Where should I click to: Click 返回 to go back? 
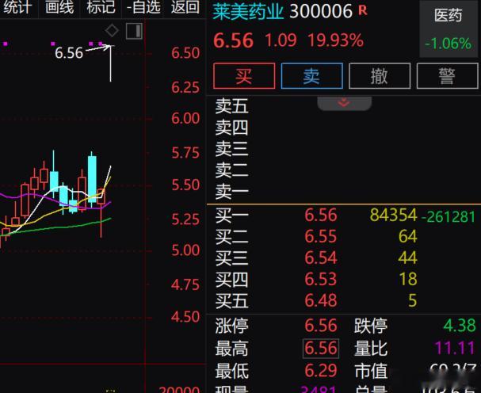pos(185,7)
